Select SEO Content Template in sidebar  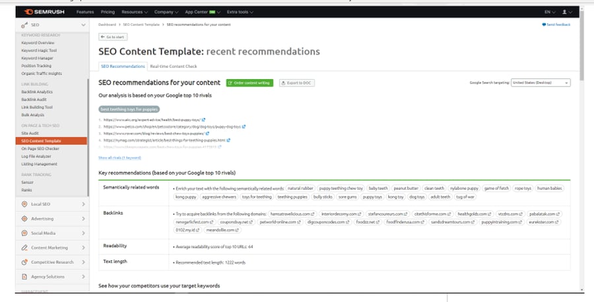(51, 141)
